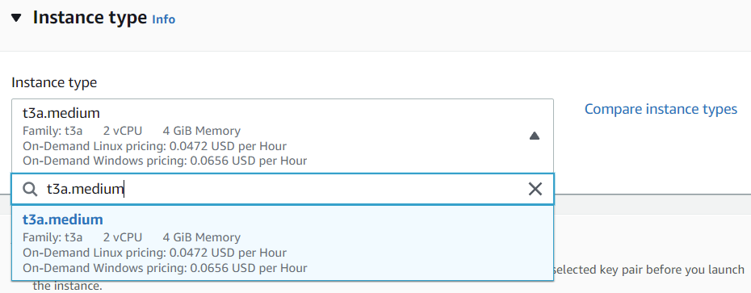The height and width of the screenshot is (293, 751).
Task: Click the selected t3a.medium combo box title
Action: (61, 113)
